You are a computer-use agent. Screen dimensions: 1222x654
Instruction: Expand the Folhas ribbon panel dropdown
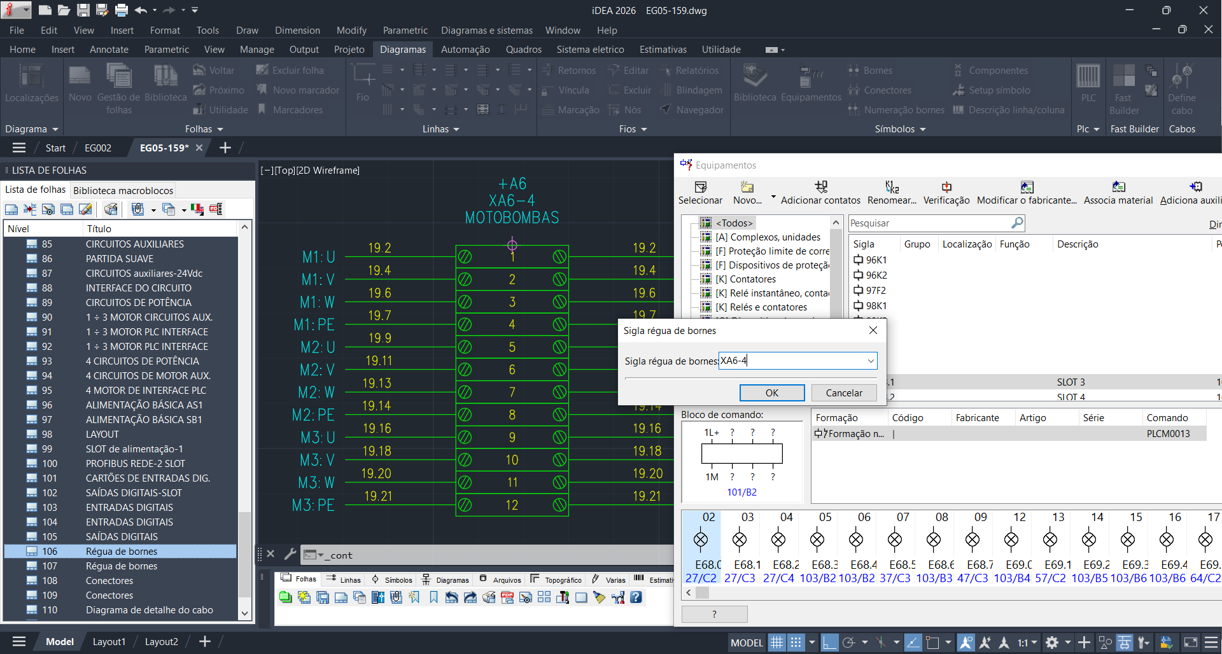(220, 129)
